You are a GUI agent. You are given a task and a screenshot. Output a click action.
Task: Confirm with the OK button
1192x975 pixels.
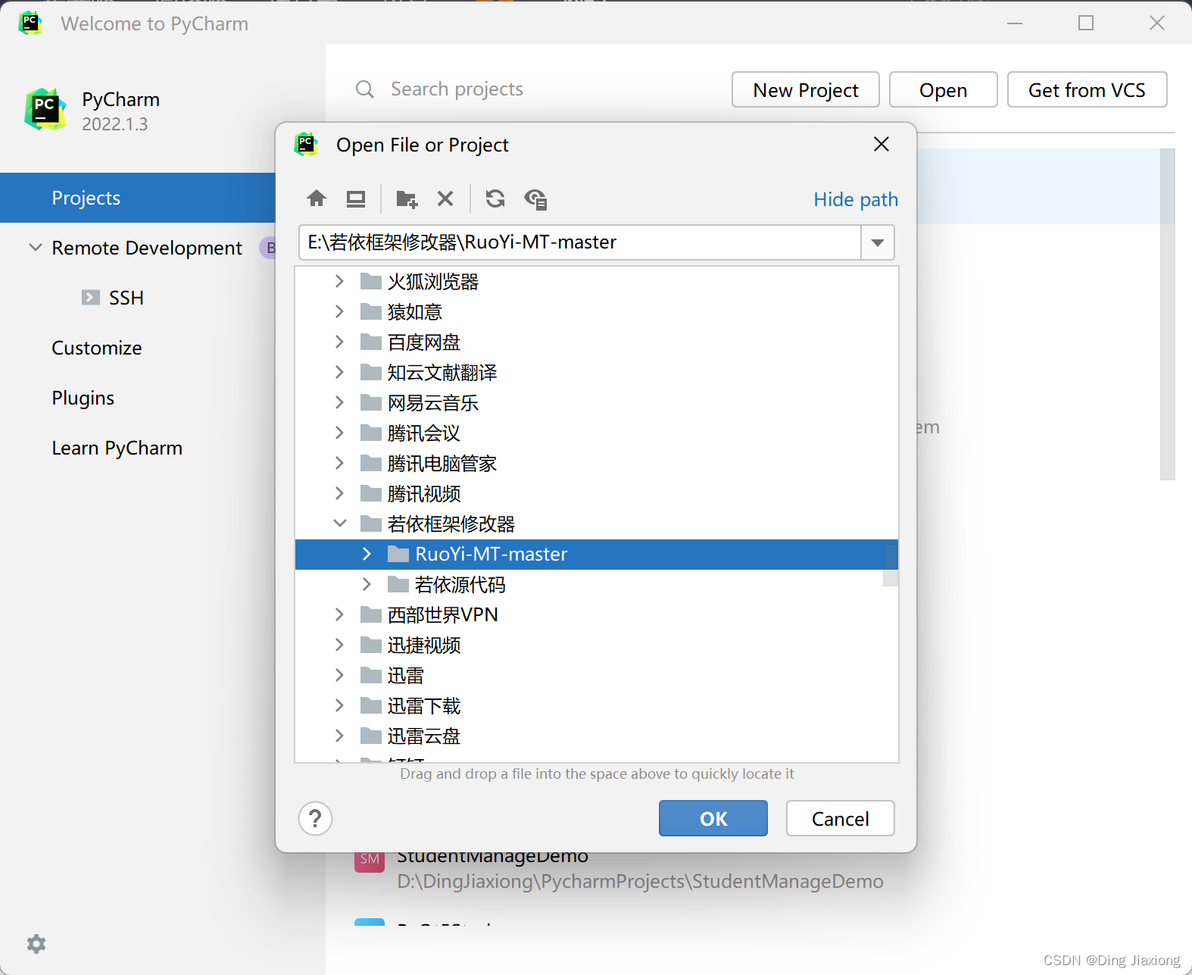[x=713, y=818]
